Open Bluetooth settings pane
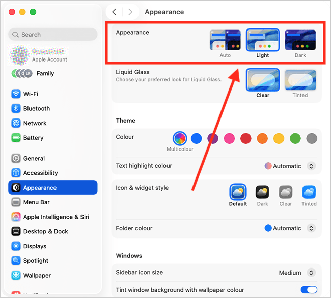 [36, 109]
